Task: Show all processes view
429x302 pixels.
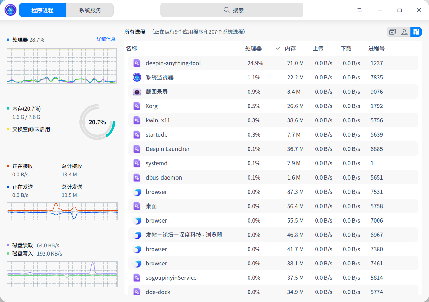Action: 416,32
